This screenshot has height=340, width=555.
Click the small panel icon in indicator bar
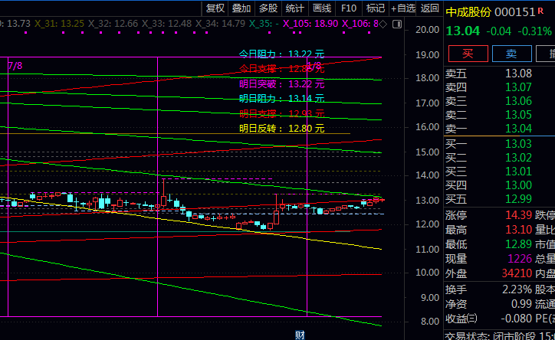[396, 25]
